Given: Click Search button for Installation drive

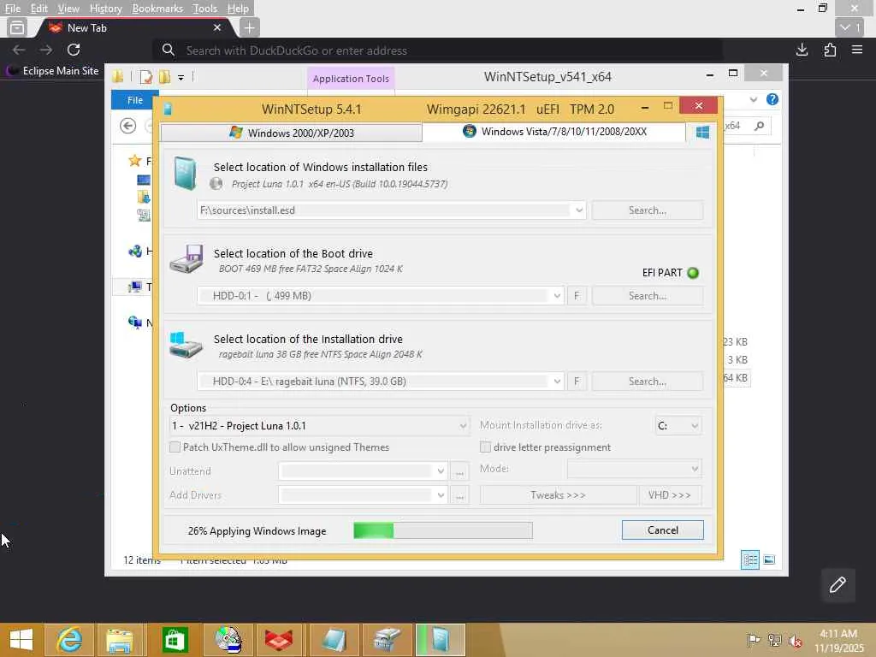Looking at the screenshot, I should coord(647,381).
